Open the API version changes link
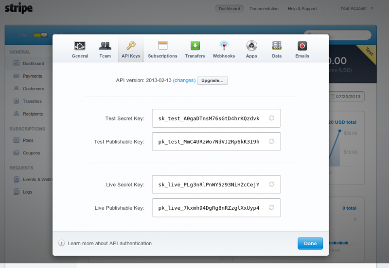The height and width of the screenshot is (268, 389). click(x=184, y=81)
